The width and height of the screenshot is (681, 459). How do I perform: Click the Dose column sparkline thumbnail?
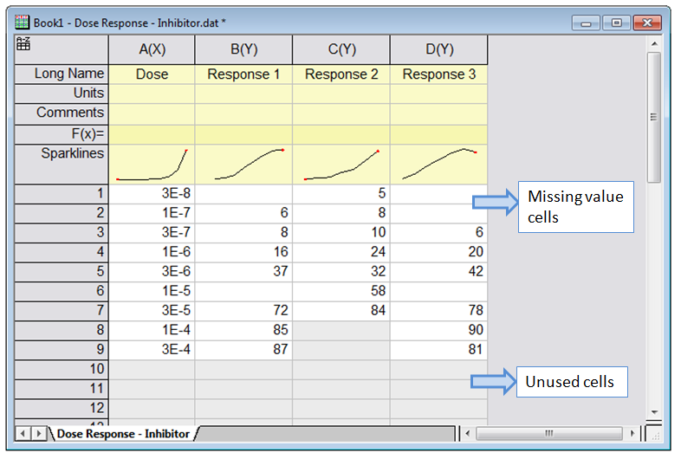[x=152, y=165]
